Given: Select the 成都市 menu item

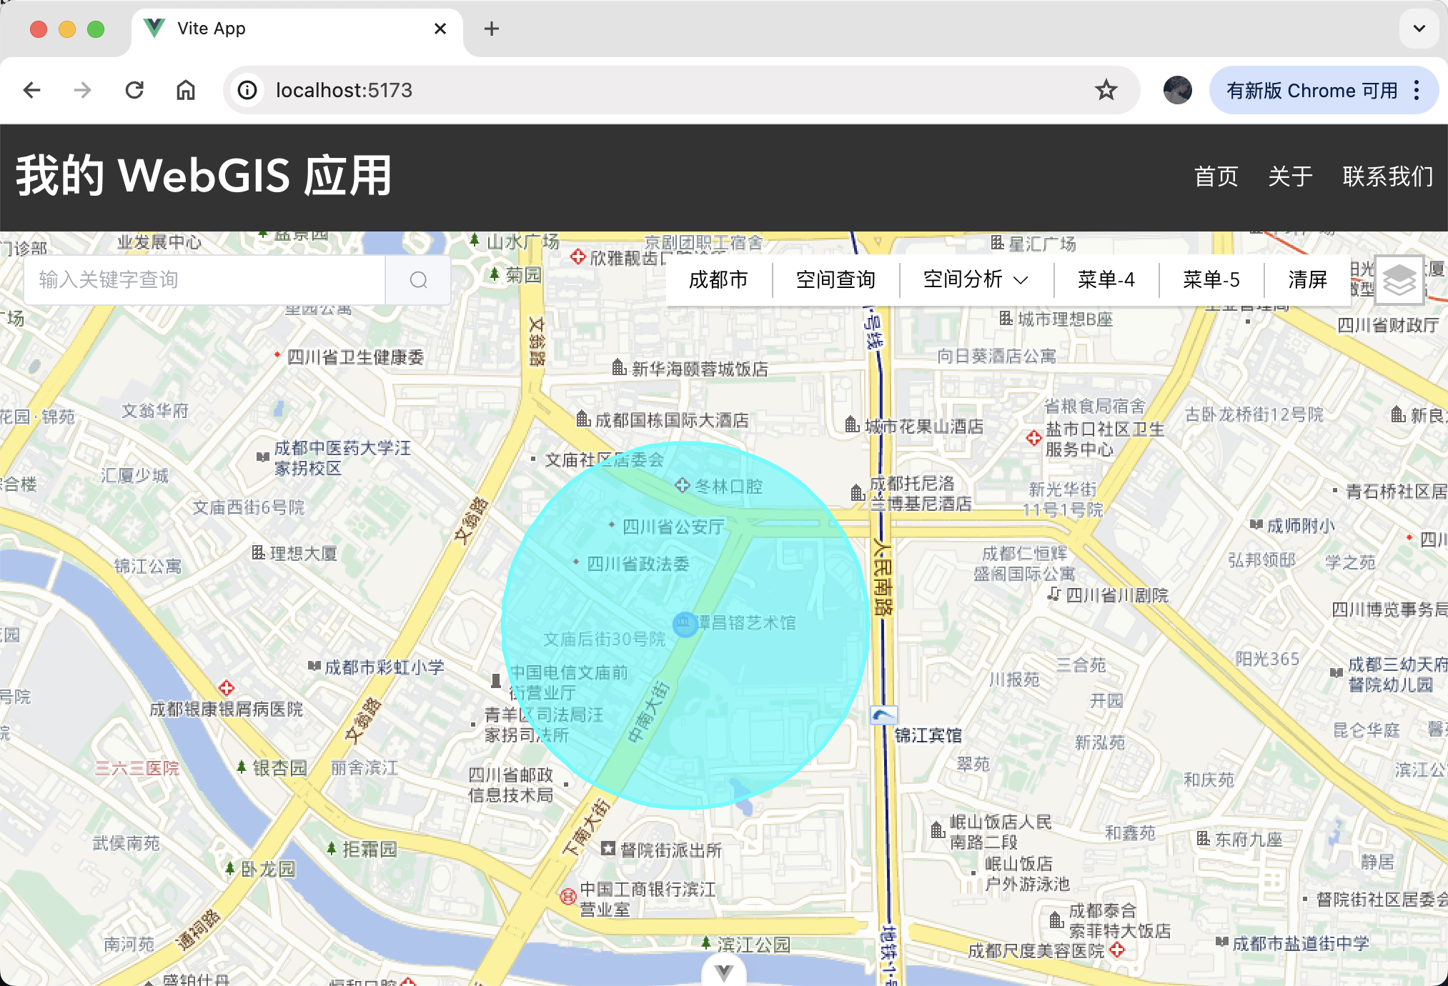Looking at the screenshot, I should click(718, 279).
